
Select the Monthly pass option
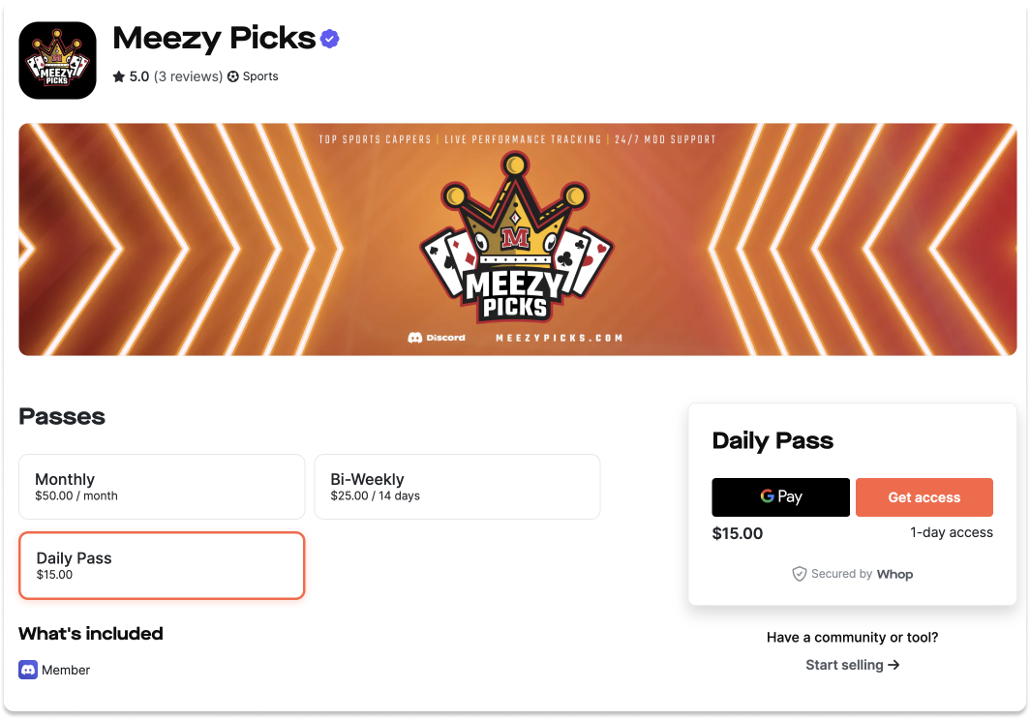point(162,487)
